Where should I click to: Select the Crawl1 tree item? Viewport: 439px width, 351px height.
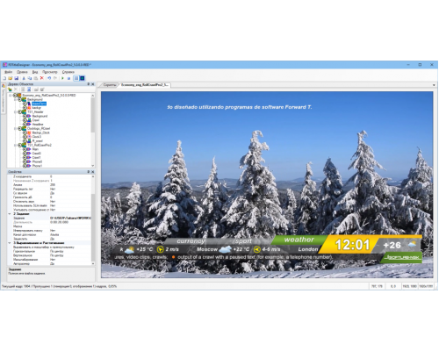[x=37, y=157]
